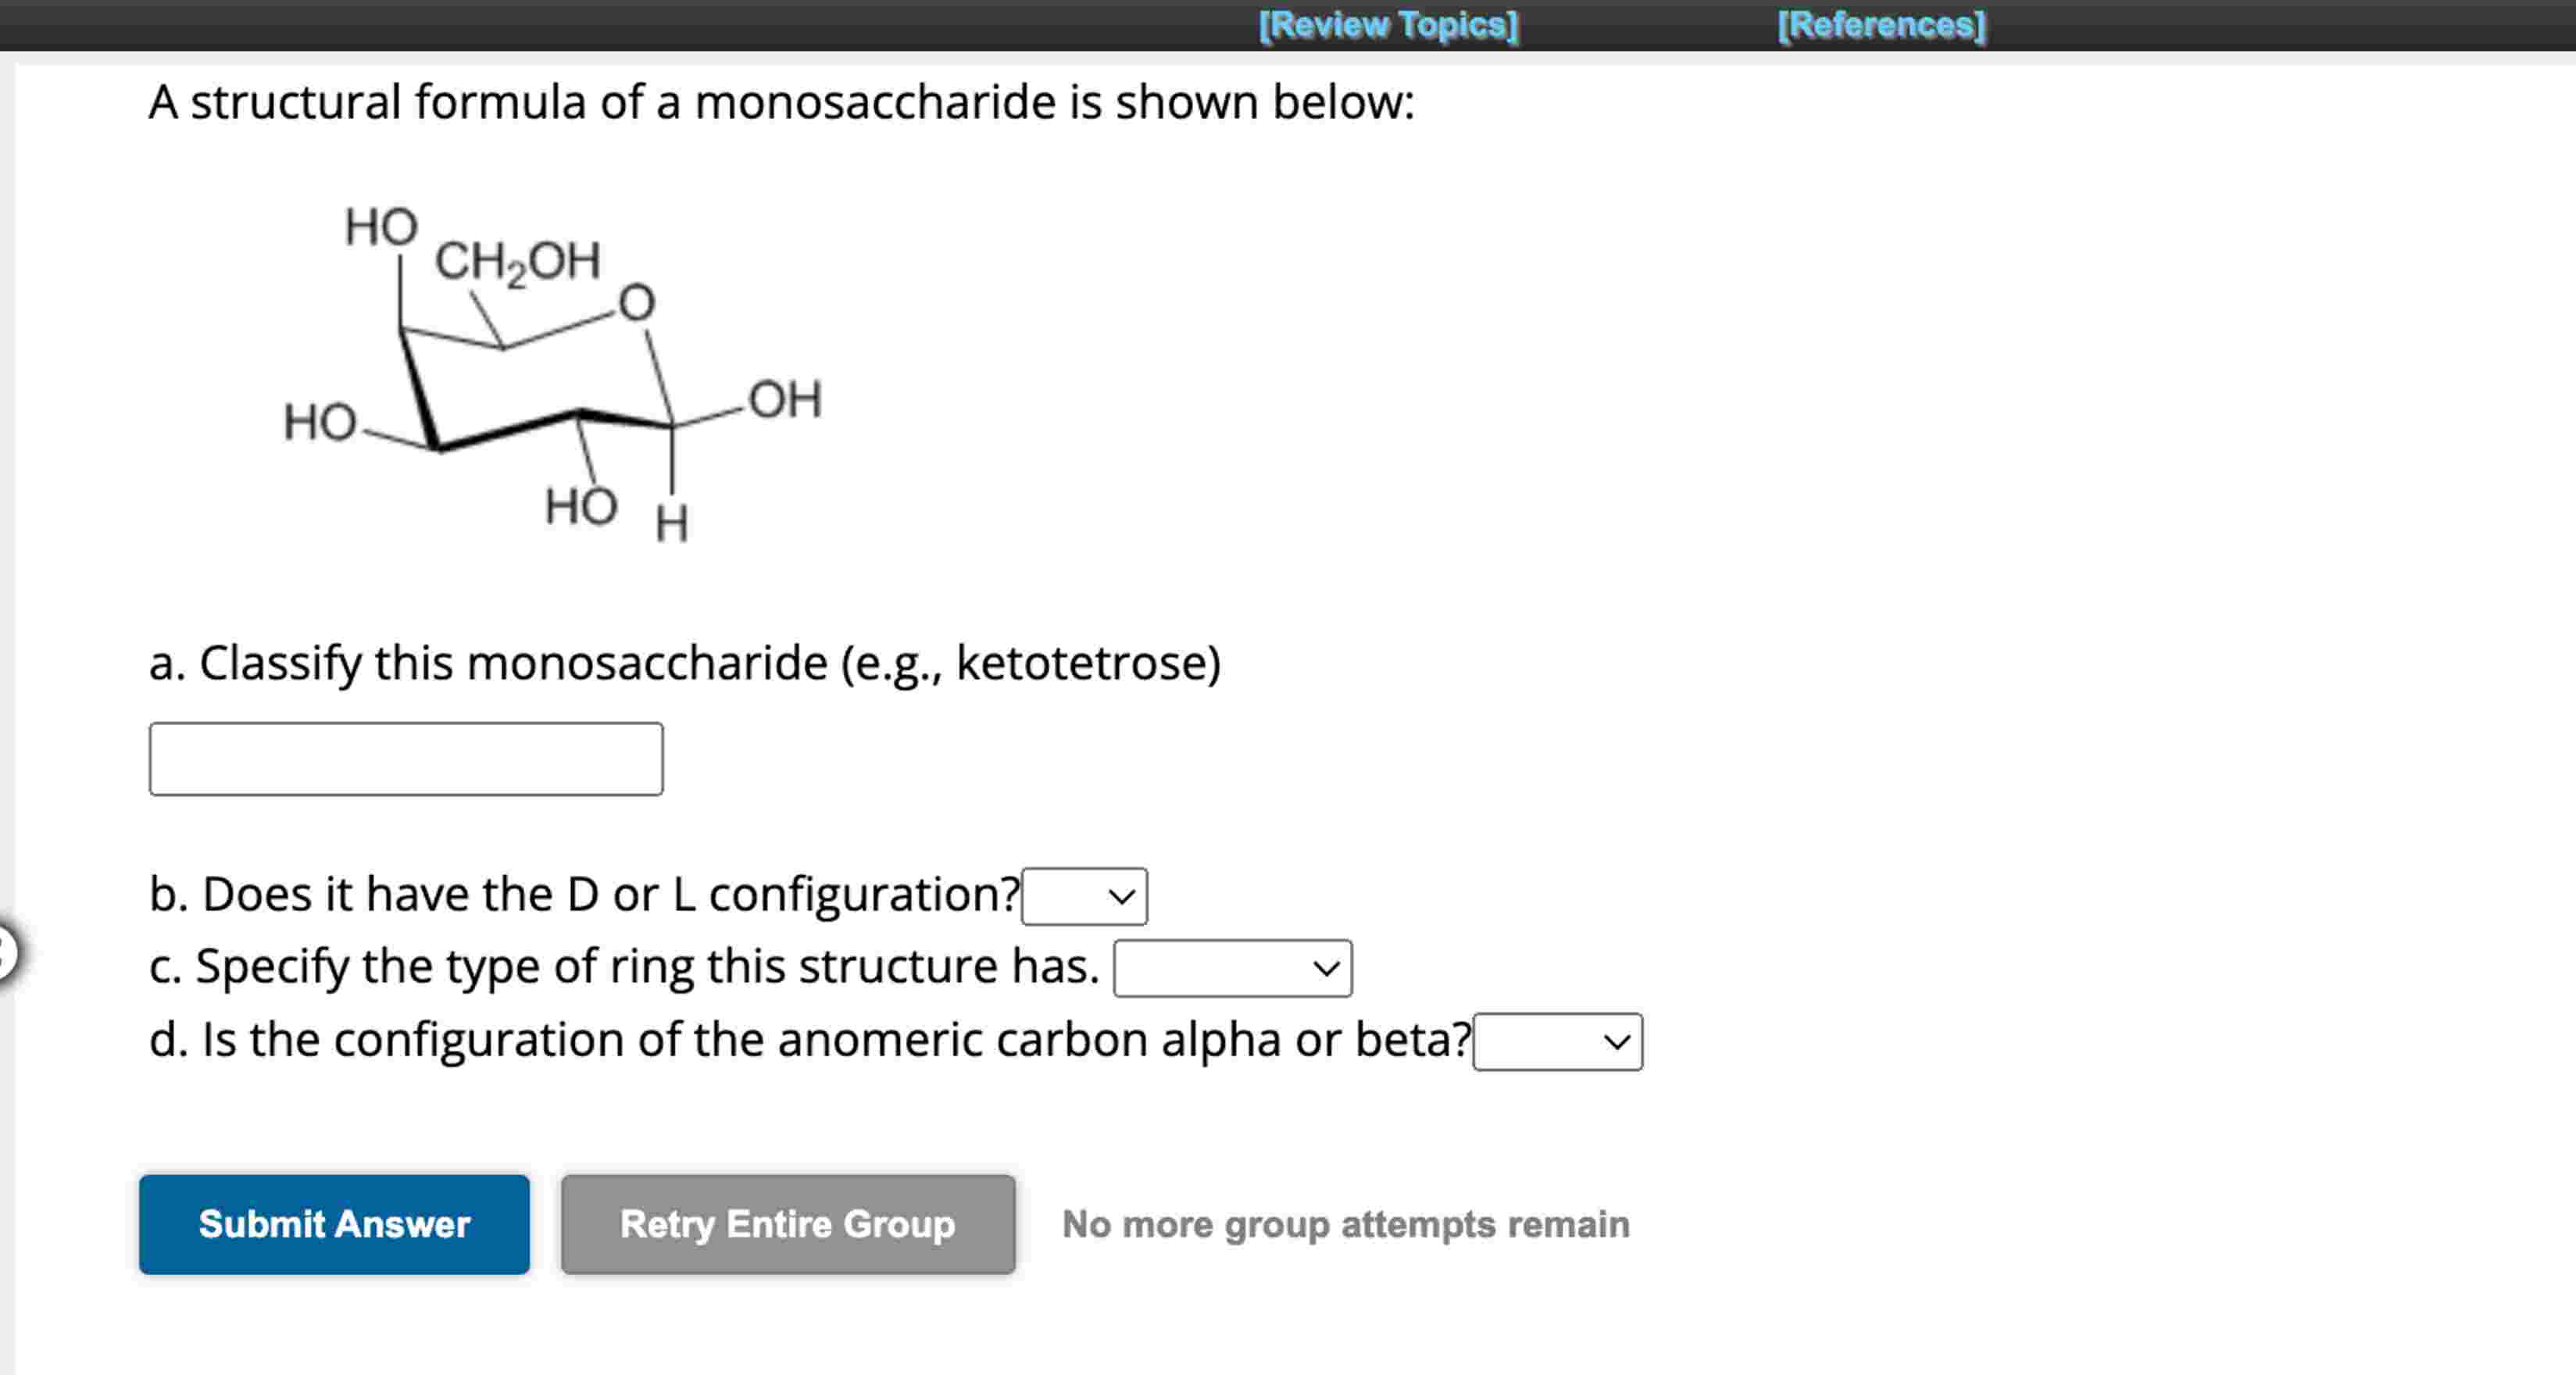Screen dimensions: 2576x1375
Task: Click the No more group attempts remain text
Action: point(1345,1225)
